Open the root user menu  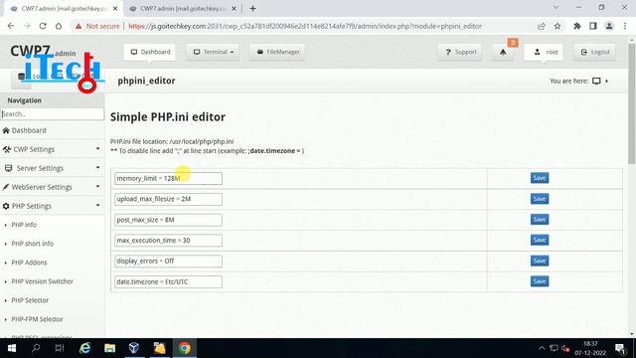point(544,52)
